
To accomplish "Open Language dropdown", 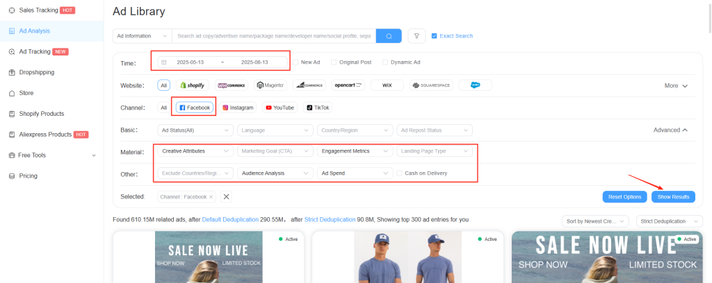I will pos(275,130).
